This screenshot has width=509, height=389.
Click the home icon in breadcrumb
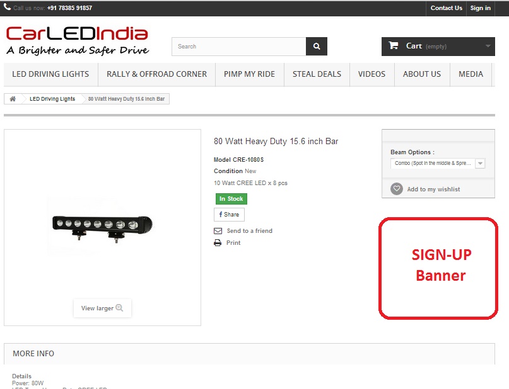[13, 99]
